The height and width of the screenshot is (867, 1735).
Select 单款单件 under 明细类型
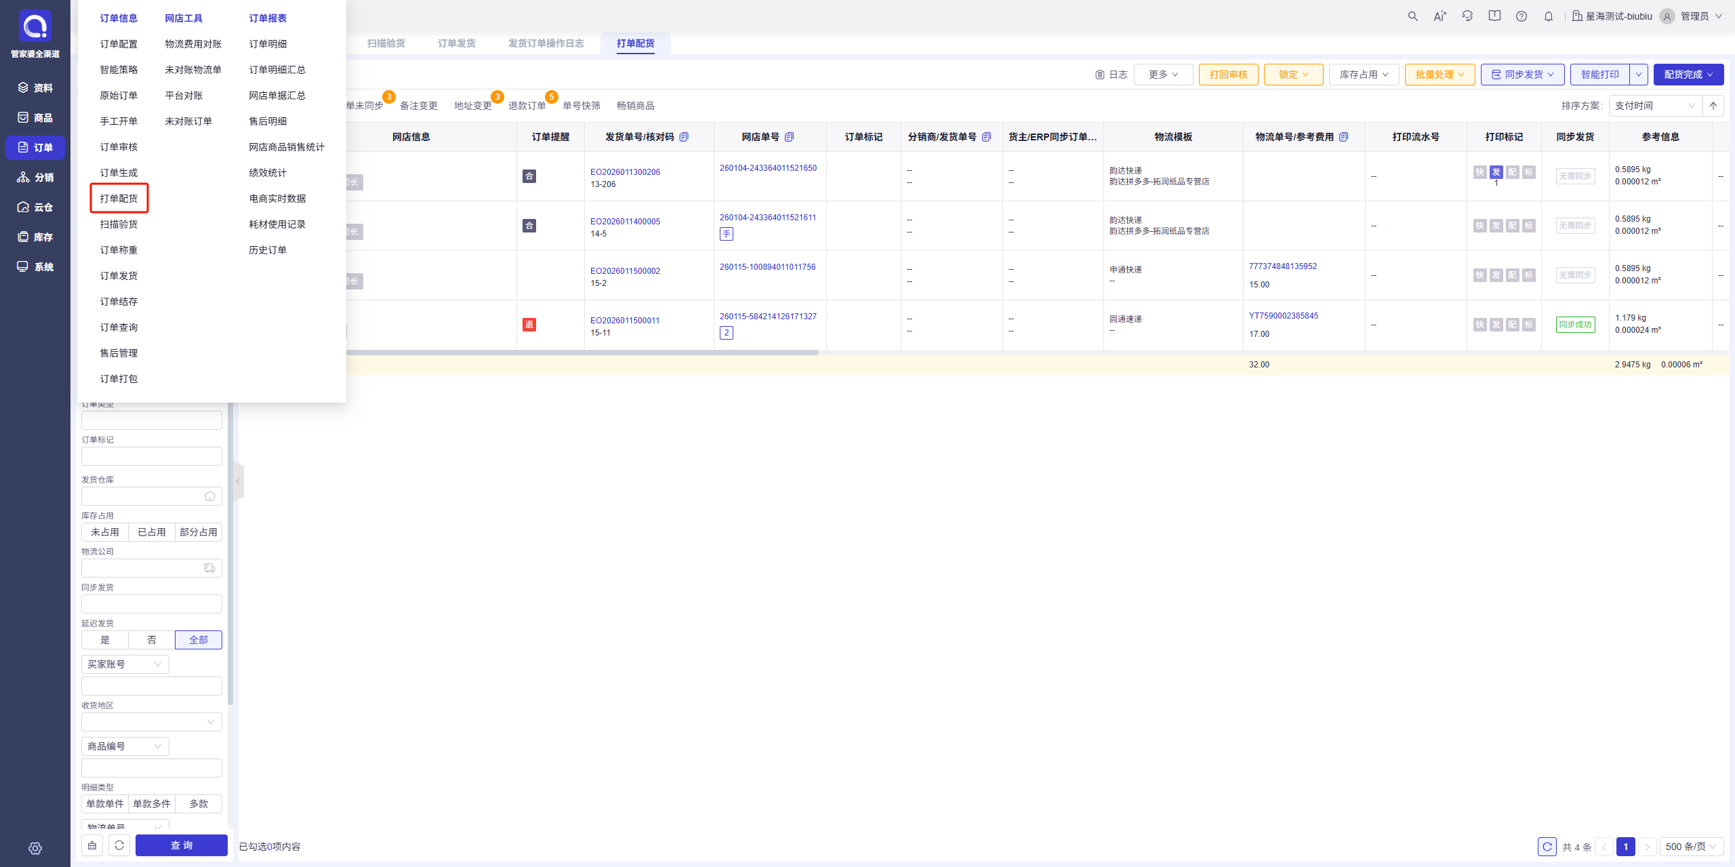[x=105, y=804]
